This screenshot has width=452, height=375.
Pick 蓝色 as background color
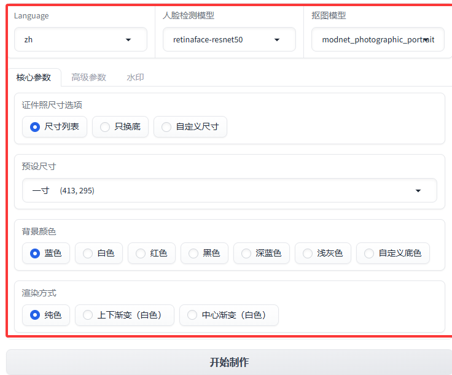tap(46, 253)
